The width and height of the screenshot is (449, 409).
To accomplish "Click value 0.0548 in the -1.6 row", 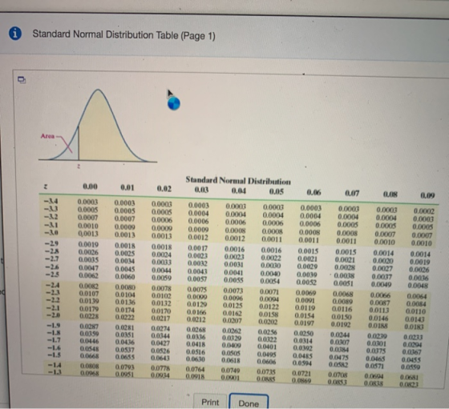I will 89,349.
